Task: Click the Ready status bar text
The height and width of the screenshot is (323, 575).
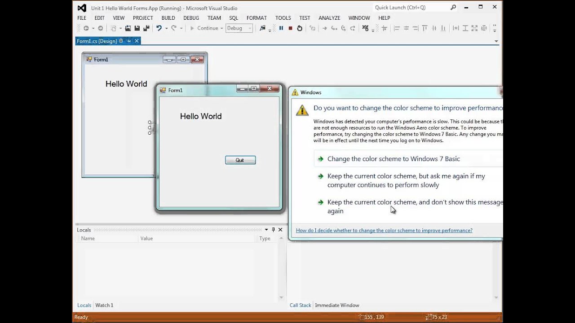Action: [x=81, y=317]
